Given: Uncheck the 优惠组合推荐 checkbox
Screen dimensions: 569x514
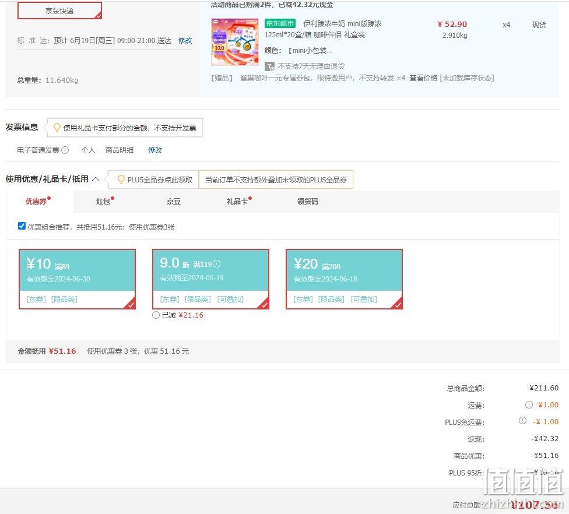Looking at the screenshot, I should (22, 226).
